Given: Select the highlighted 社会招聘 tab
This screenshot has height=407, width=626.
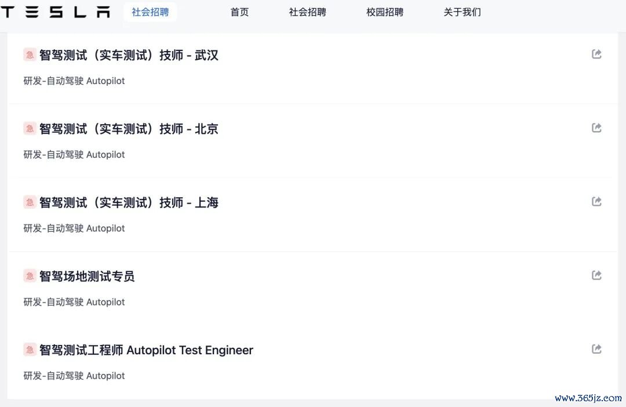Looking at the screenshot, I should point(150,12).
